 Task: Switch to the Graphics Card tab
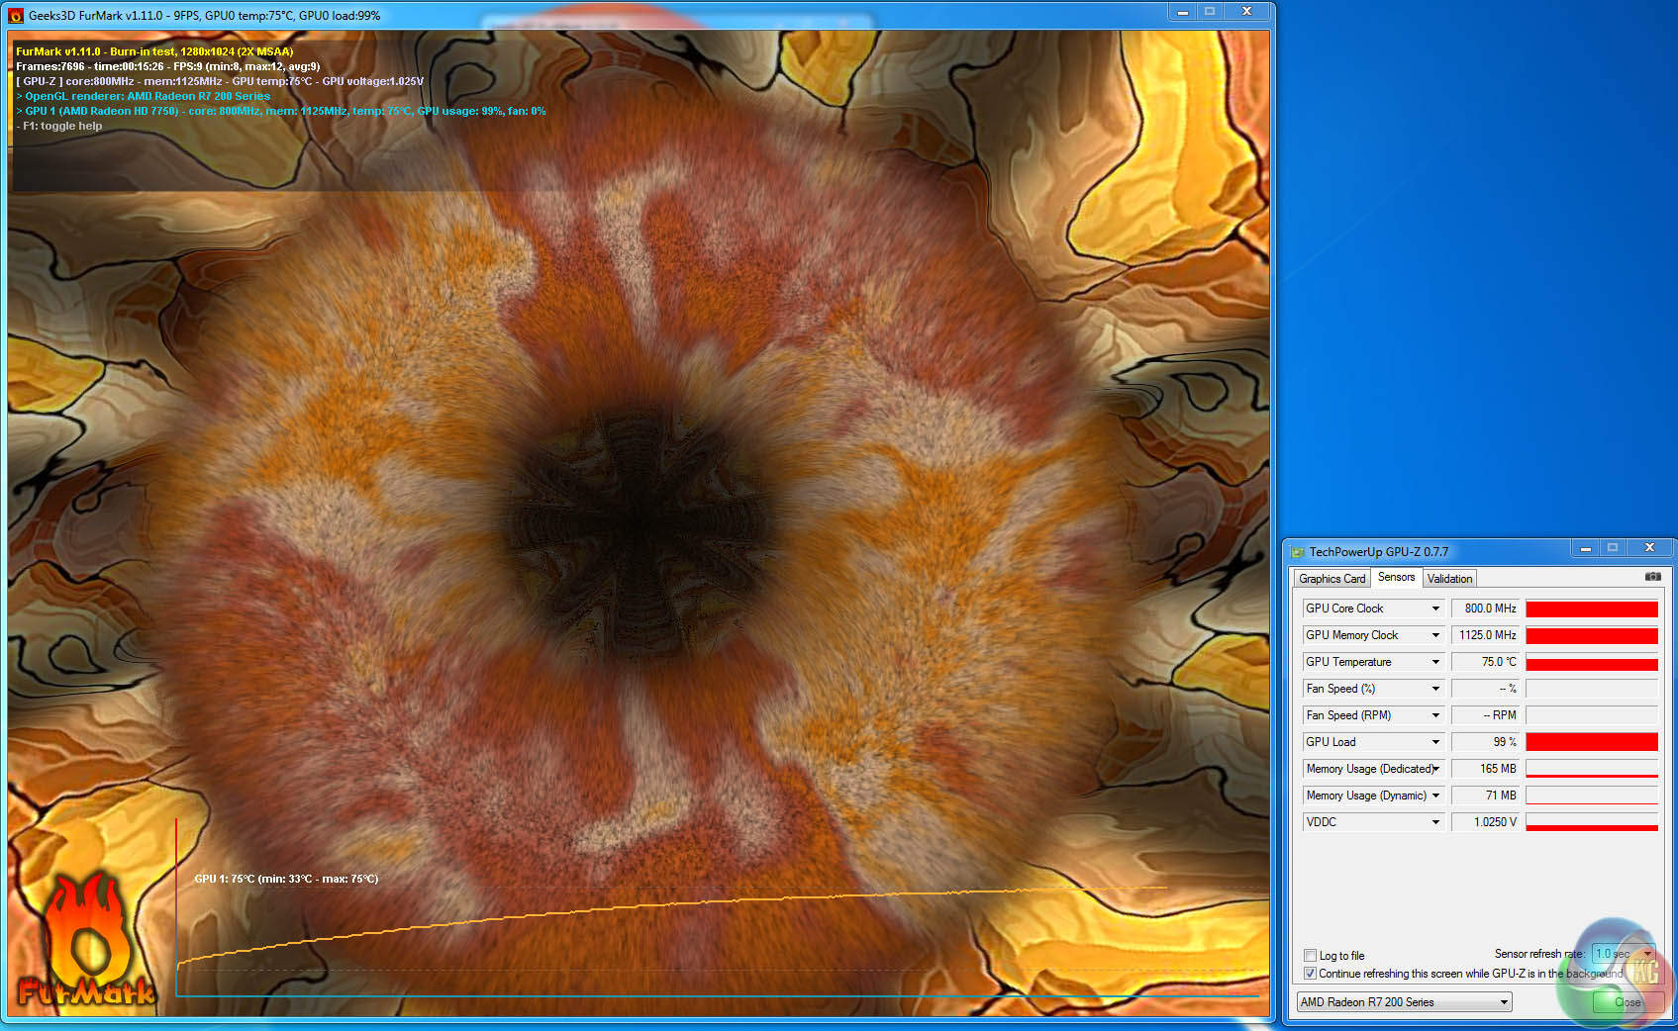click(1332, 579)
